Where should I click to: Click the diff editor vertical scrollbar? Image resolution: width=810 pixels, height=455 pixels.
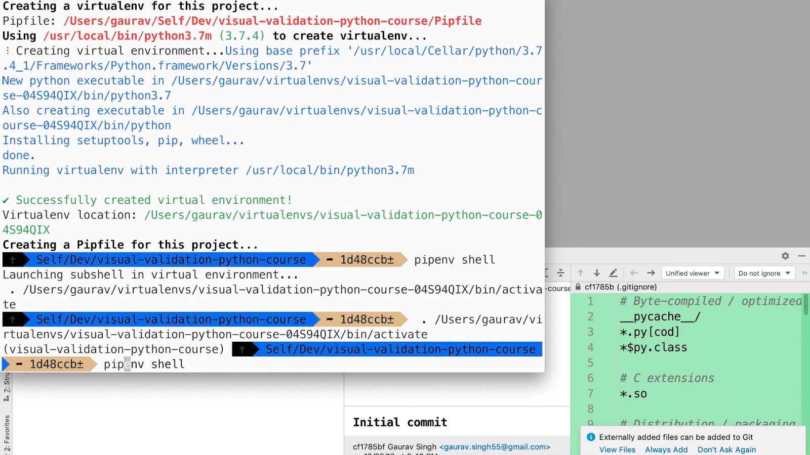point(805,306)
